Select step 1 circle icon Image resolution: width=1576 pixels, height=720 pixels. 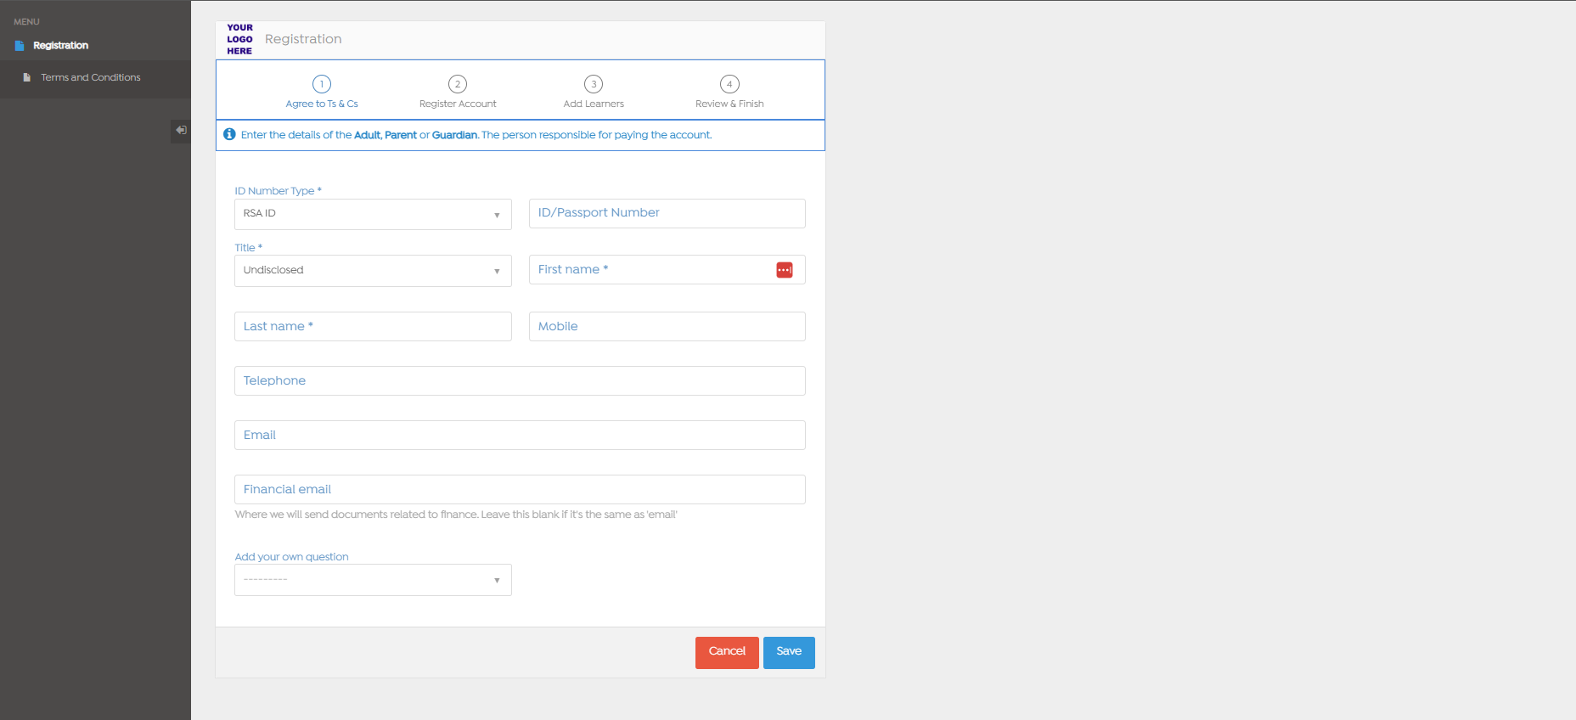pos(322,84)
